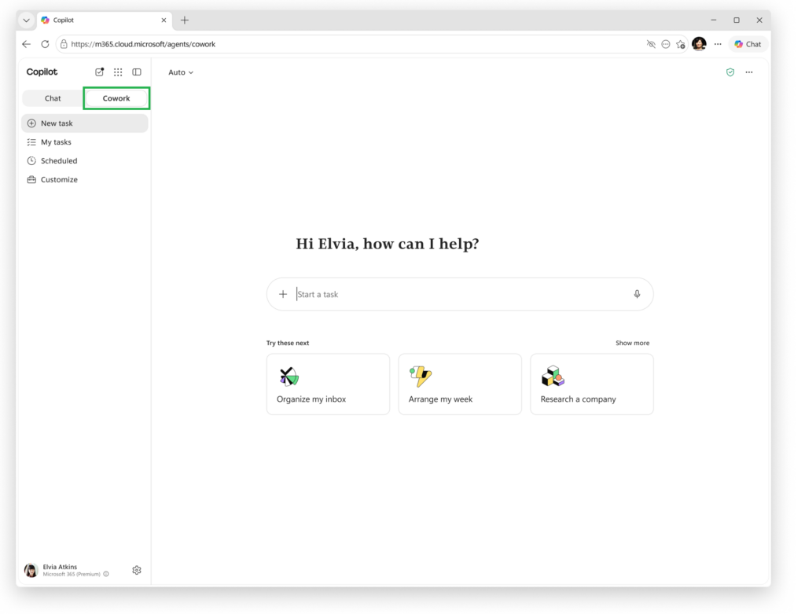View site info lock icon

click(x=64, y=44)
